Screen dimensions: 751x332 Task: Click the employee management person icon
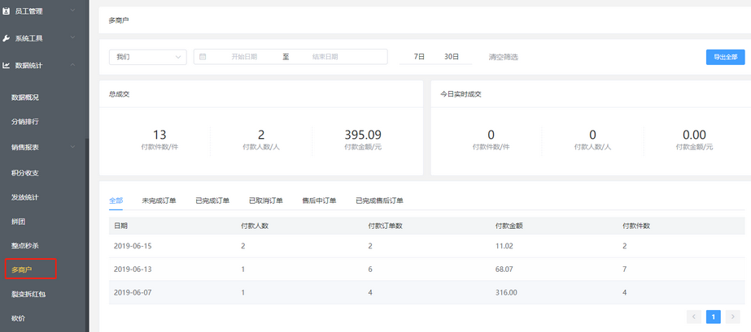(x=7, y=11)
